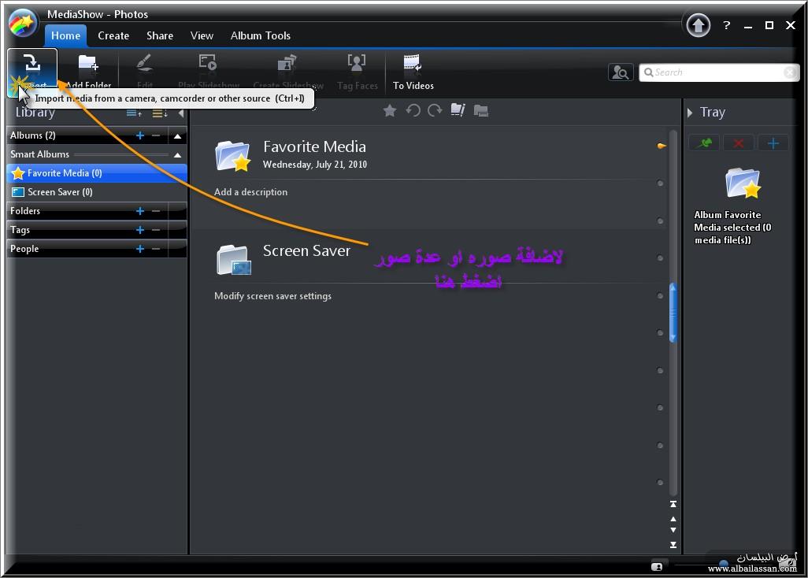Screen dimensions: 808x578
Task: Open the Create tab
Action: click(113, 35)
